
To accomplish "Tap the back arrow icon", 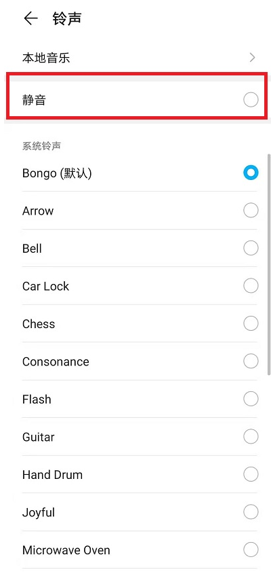I will click(x=31, y=18).
